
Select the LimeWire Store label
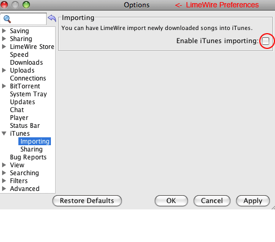(32, 47)
